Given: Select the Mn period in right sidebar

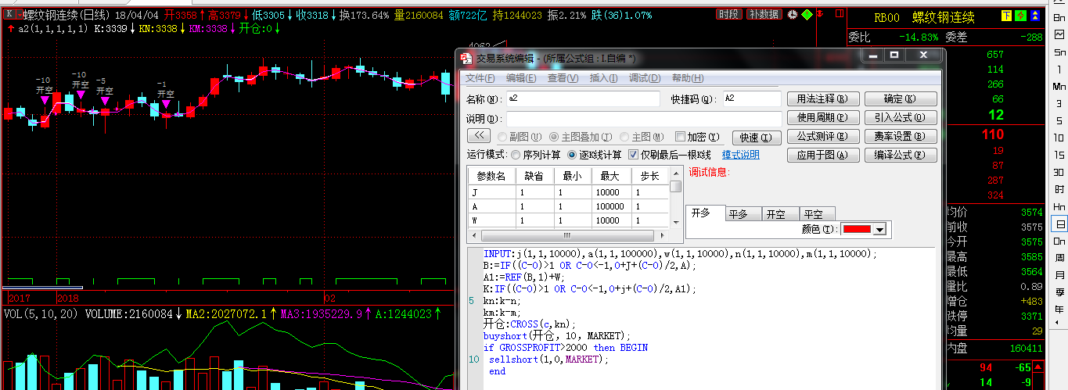Looking at the screenshot, I should tap(1059, 86).
